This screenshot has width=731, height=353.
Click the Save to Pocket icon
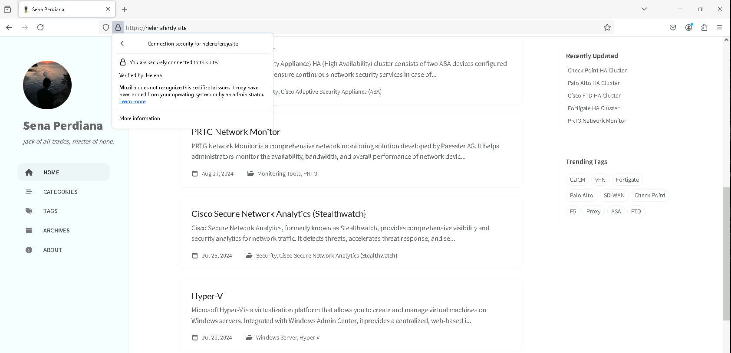tap(672, 27)
